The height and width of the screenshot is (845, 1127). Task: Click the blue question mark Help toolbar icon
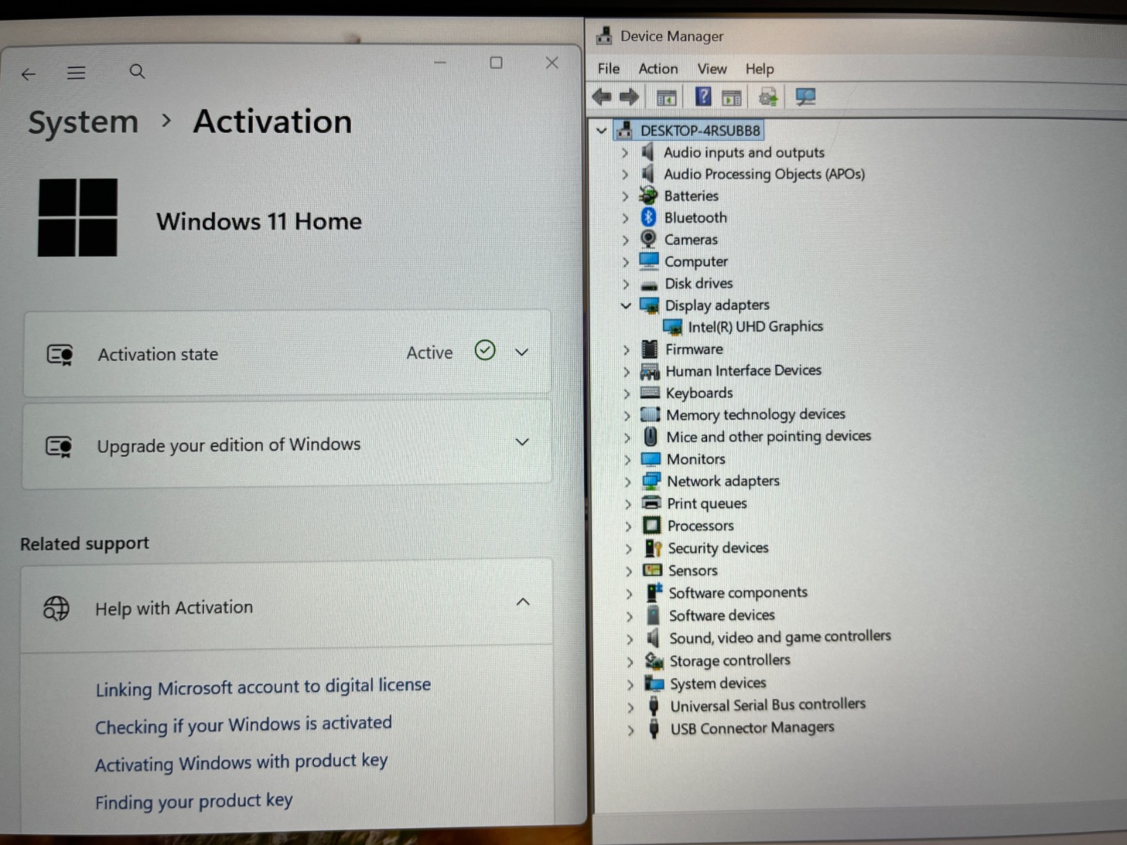coord(702,96)
